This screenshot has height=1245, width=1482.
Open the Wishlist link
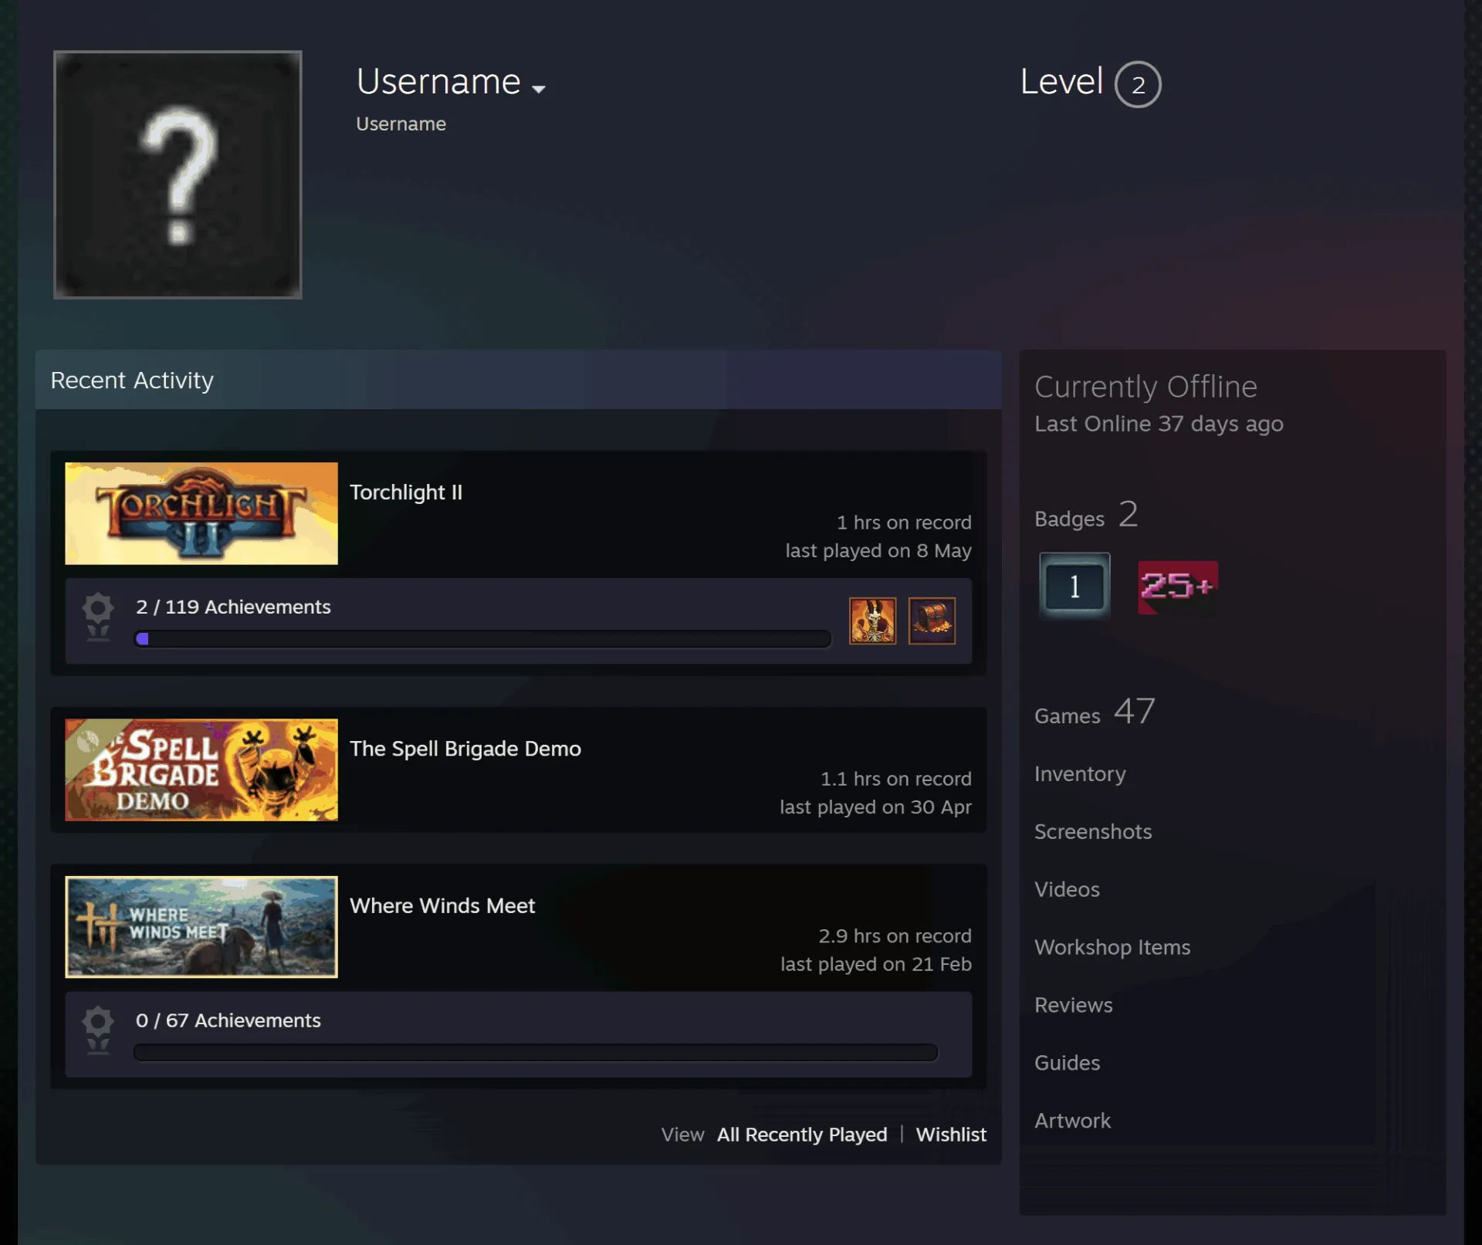point(951,1135)
